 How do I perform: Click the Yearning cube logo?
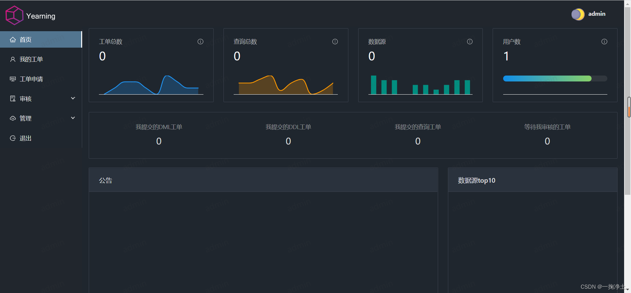coord(14,15)
